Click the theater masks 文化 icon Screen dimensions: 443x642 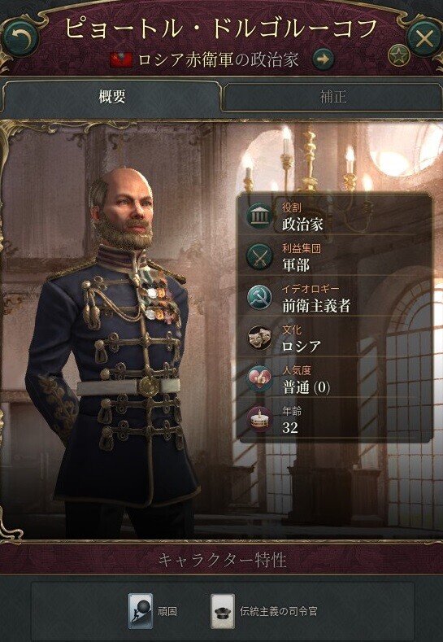[259, 338]
